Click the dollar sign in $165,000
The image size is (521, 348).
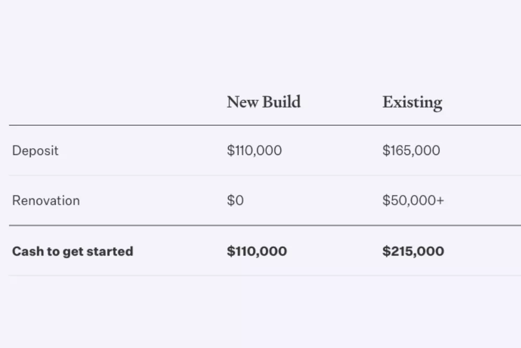click(x=386, y=151)
